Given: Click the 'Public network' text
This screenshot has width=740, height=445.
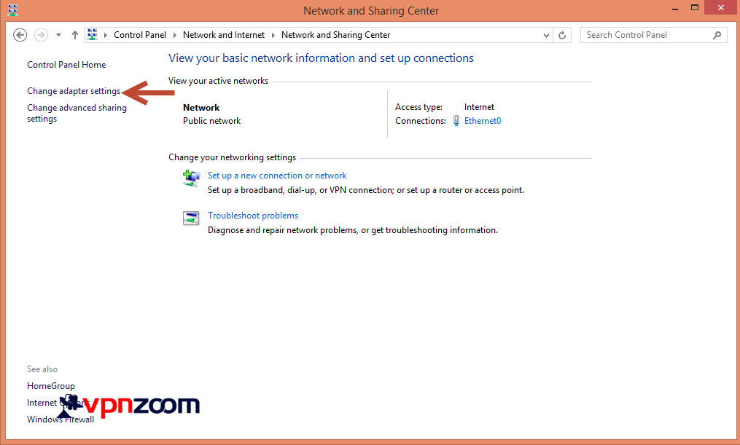Looking at the screenshot, I should (212, 121).
